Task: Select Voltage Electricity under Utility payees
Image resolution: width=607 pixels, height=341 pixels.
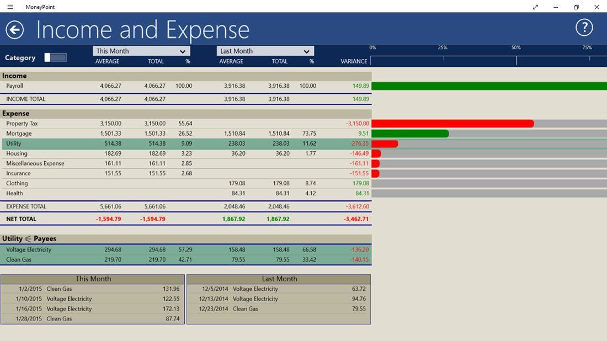Action: tap(110, 249)
